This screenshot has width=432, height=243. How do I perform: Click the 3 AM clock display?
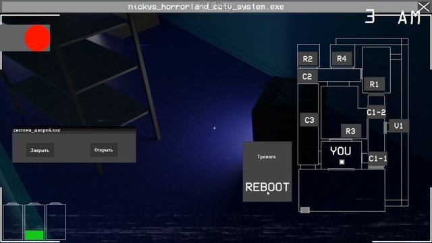click(393, 18)
